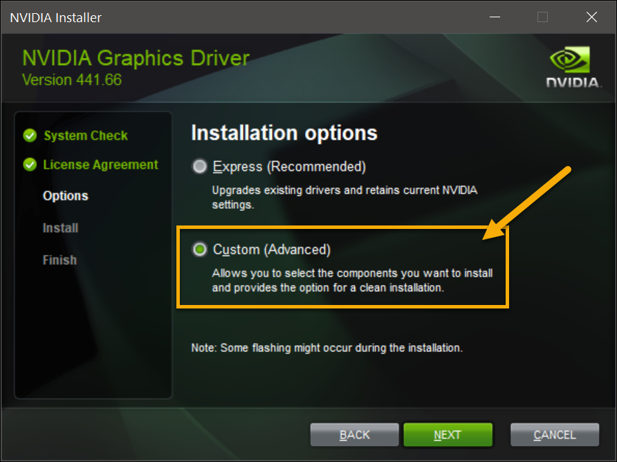Minimize the NVIDIA Installer window

click(495, 17)
